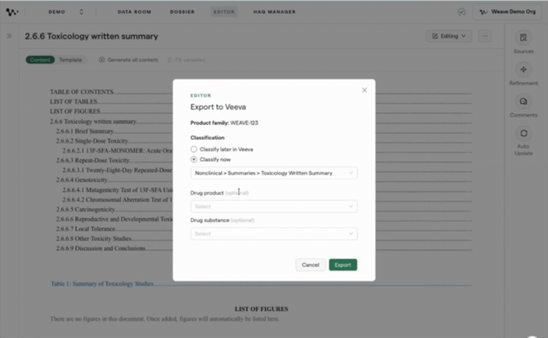Click the document title 2.6.6 Toxicology written summary
Viewport: 548px width, 338px height.
[92, 36]
